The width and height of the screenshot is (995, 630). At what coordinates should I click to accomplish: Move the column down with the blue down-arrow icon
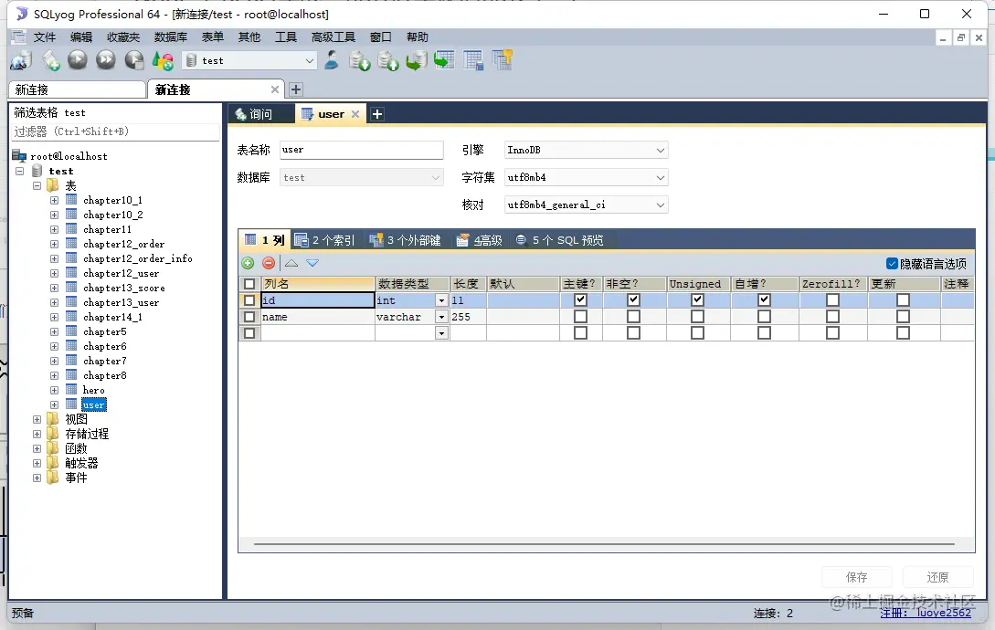[312, 263]
